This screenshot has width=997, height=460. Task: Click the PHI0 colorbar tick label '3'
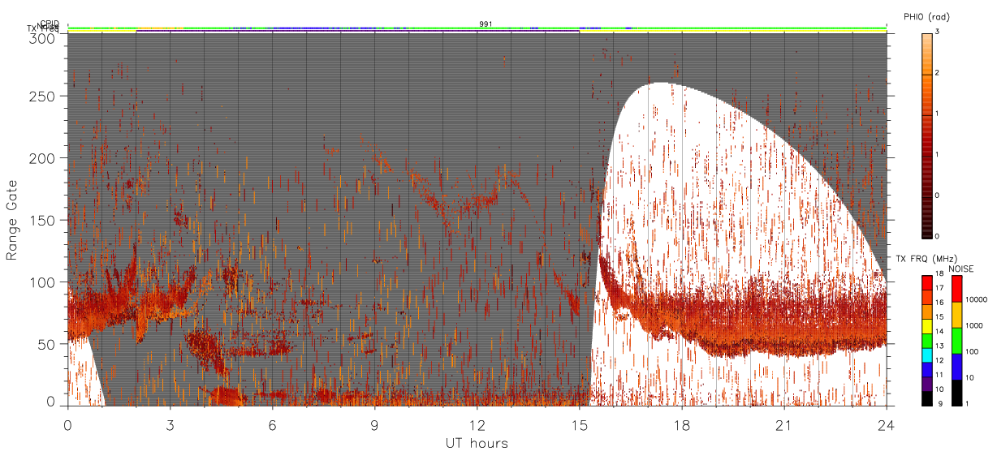tap(937, 32)
